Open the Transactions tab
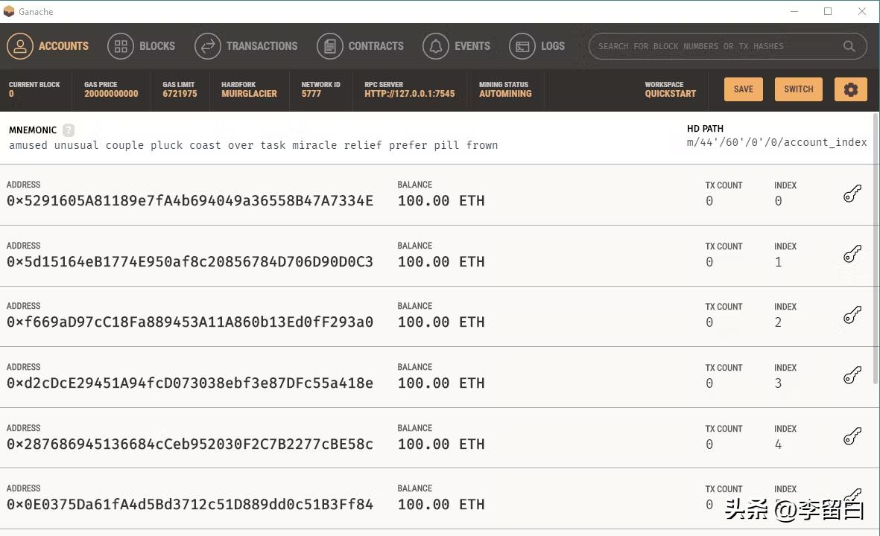Viewport: 880px width, 536px height. tap(246, 46)
